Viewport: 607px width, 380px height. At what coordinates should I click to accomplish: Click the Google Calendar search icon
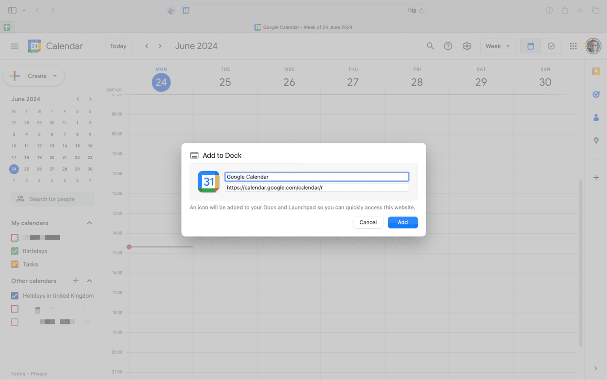(x=430, y=46)
